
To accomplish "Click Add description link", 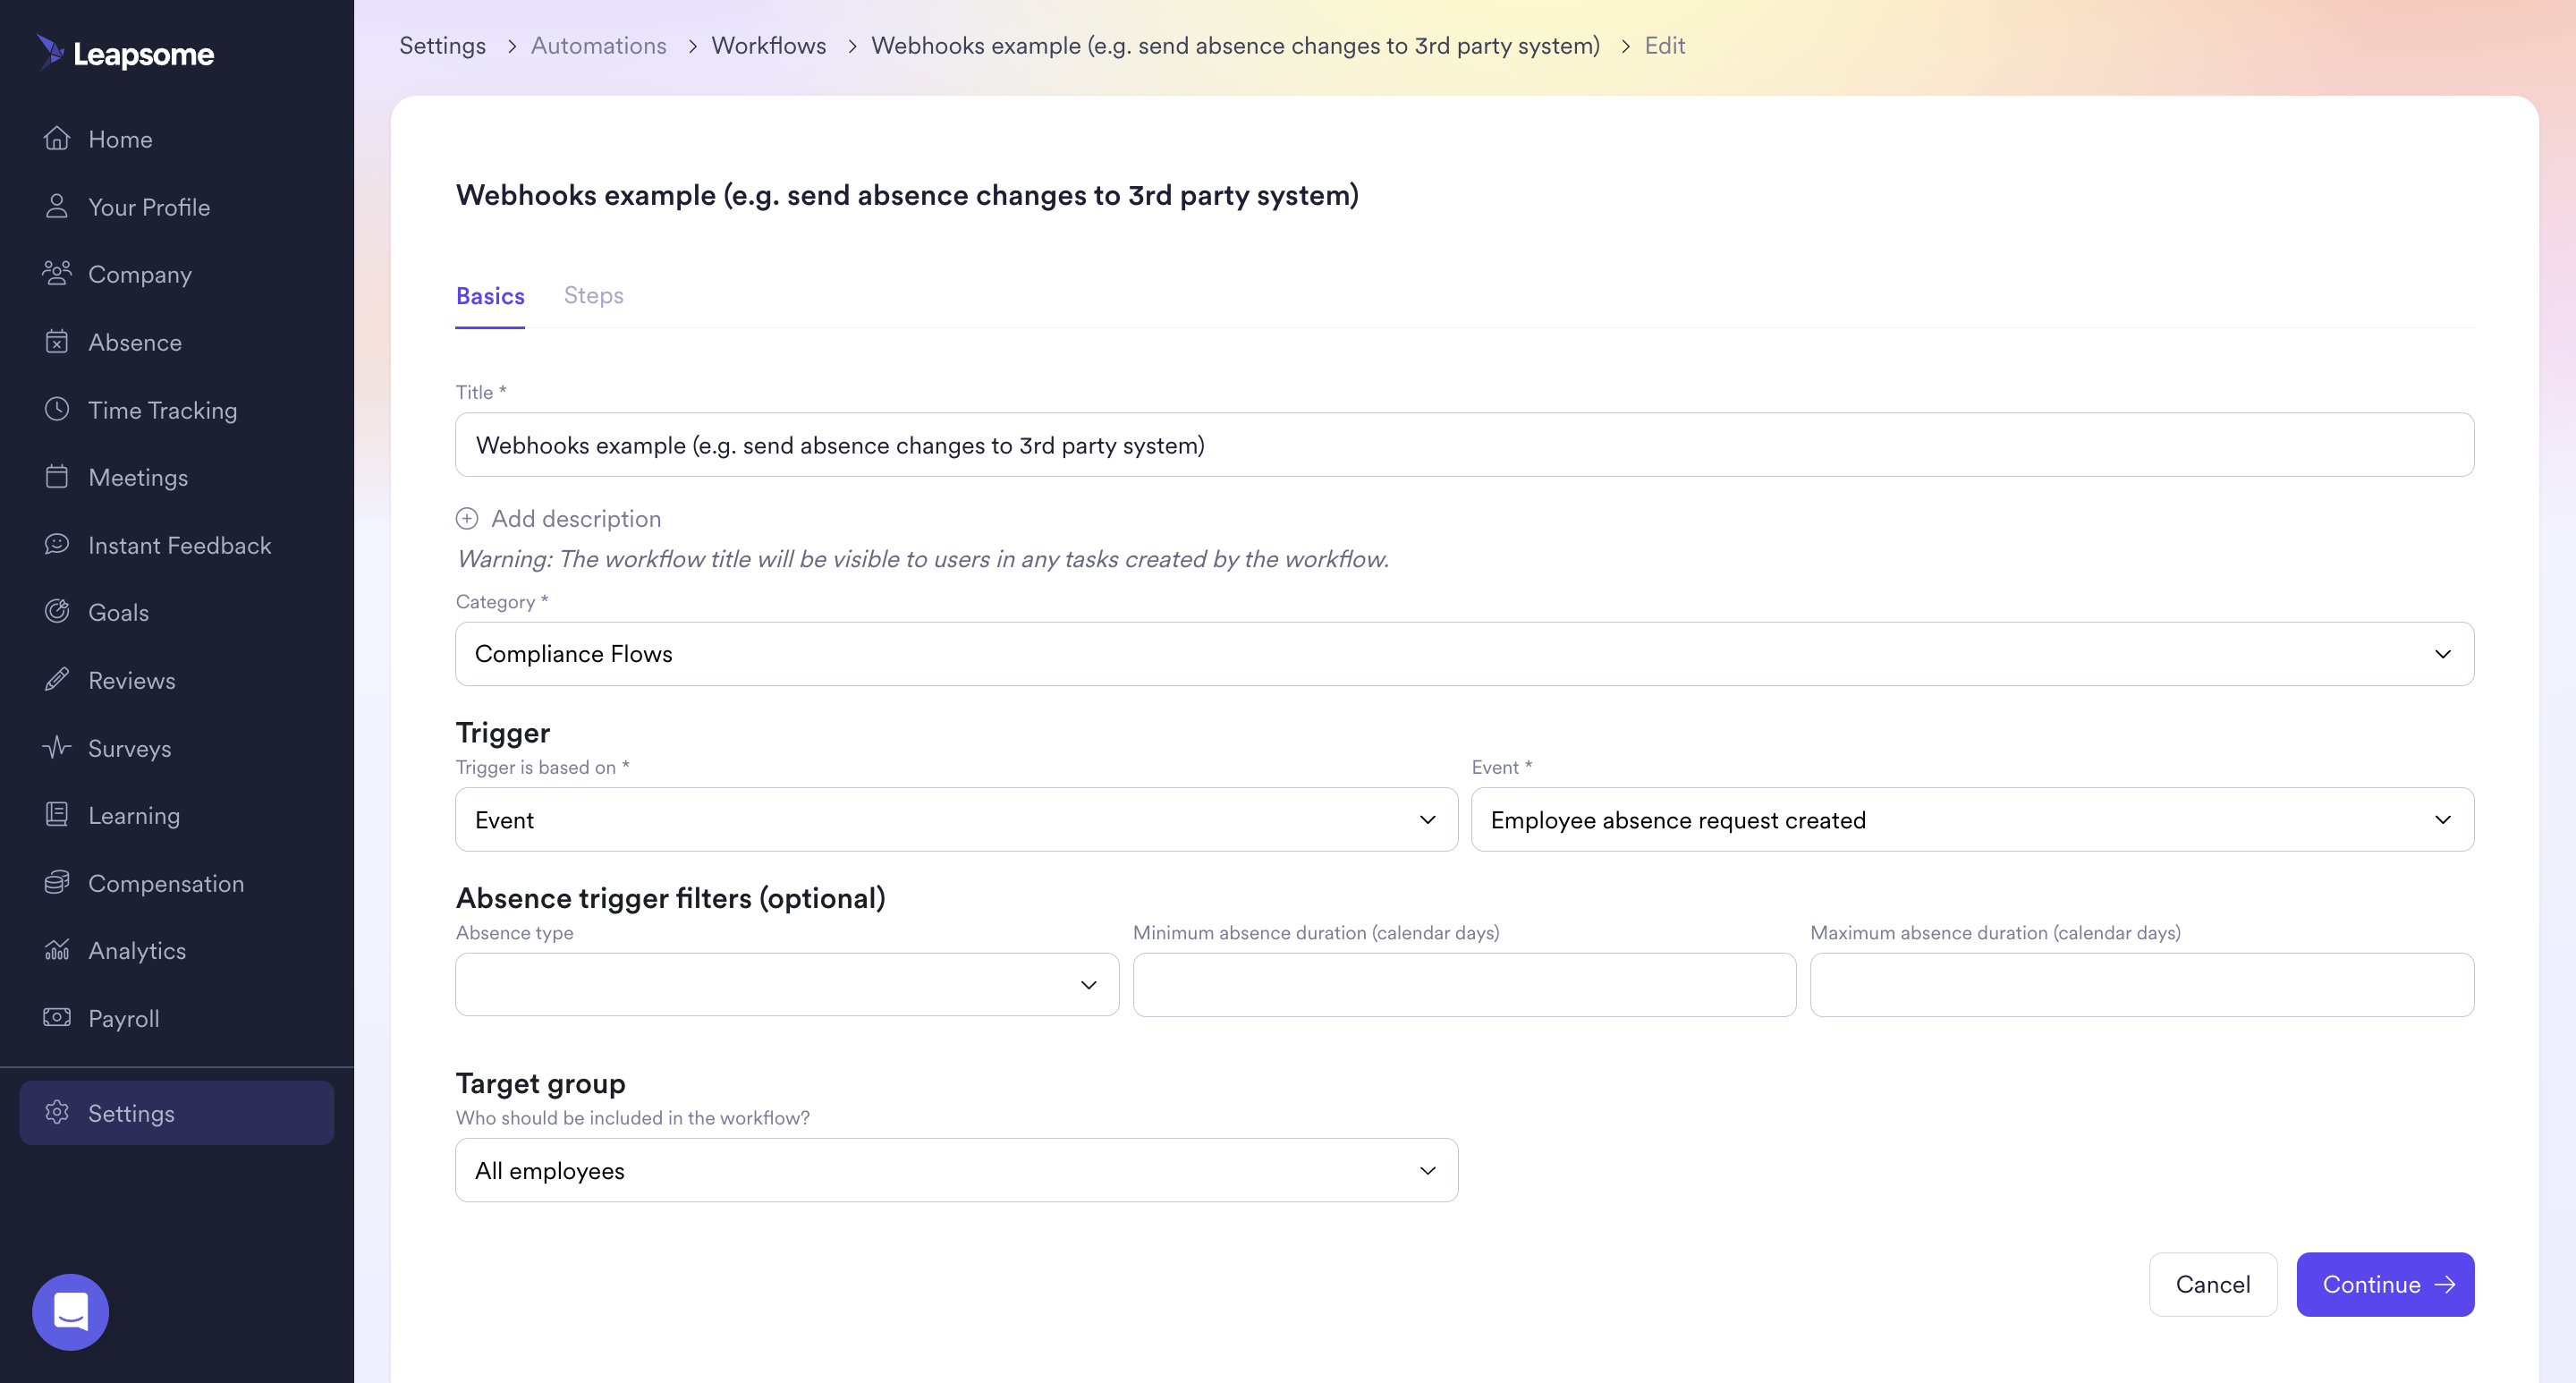I will (x=576, y=518).
